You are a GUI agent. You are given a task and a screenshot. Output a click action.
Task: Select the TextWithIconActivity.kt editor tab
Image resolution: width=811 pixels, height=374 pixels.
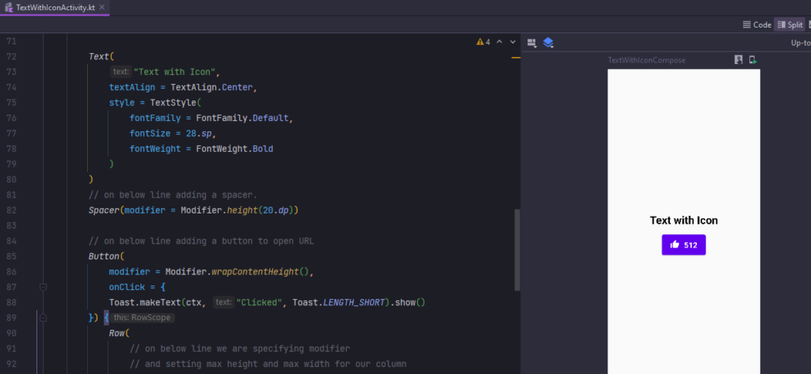pyautogui.click(x=55, y=8)
